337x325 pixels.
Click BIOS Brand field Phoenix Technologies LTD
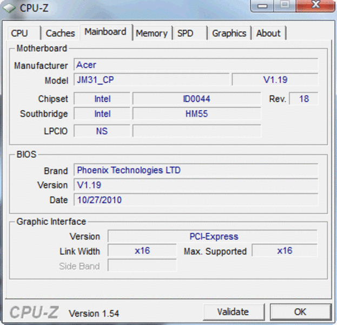[196, 170]
